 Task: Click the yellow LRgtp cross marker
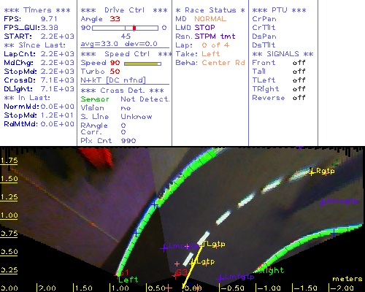click(x=312, y=172)
